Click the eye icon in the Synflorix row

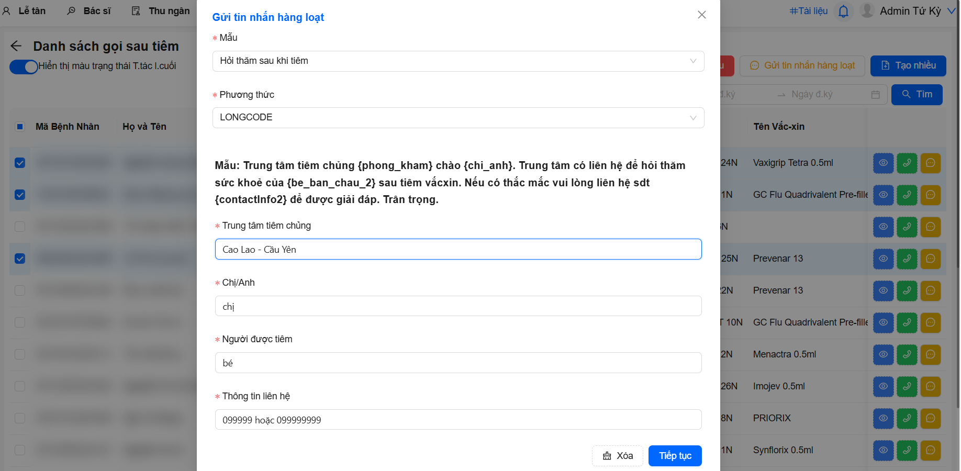(x=883, y=451)
